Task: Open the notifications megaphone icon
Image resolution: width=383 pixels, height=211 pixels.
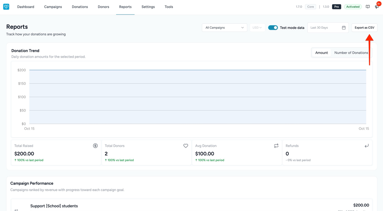Action: coord(377,7)
